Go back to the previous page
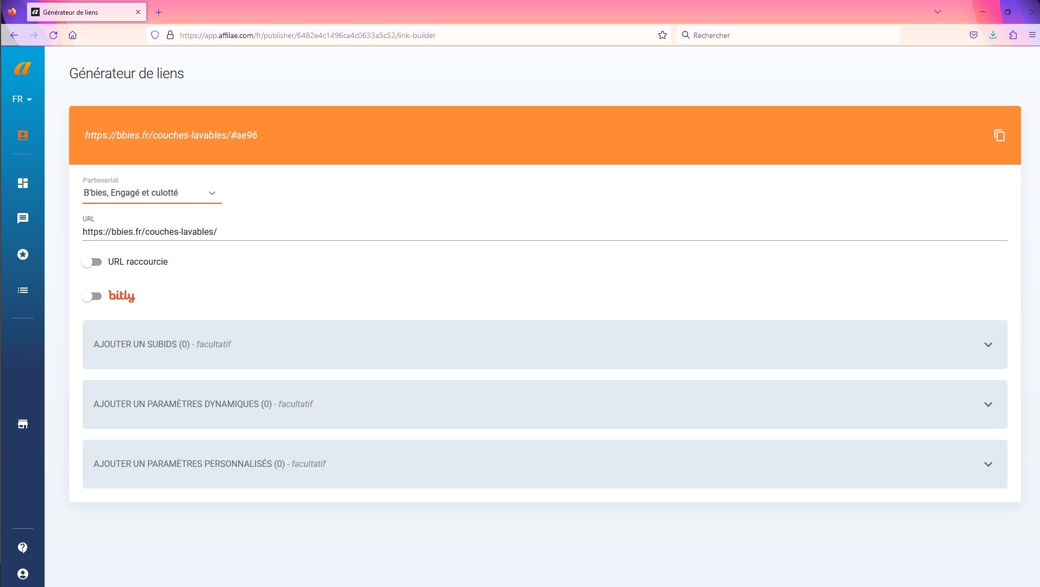The image size is (1040, 587). (x=14, y=35)
